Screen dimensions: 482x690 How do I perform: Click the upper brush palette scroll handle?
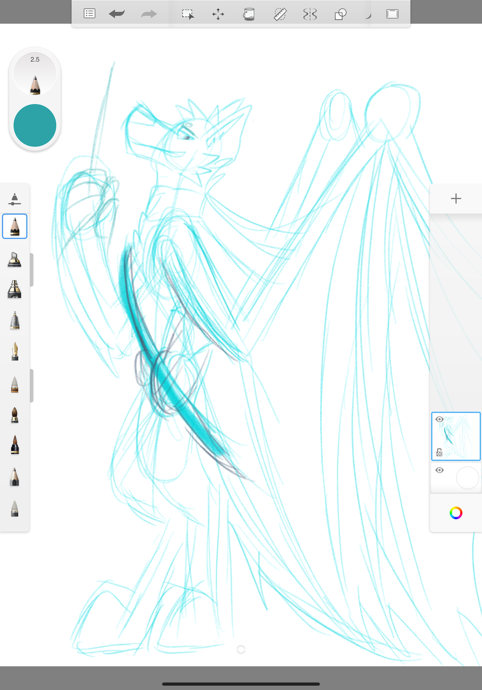[x=32, y=270]
